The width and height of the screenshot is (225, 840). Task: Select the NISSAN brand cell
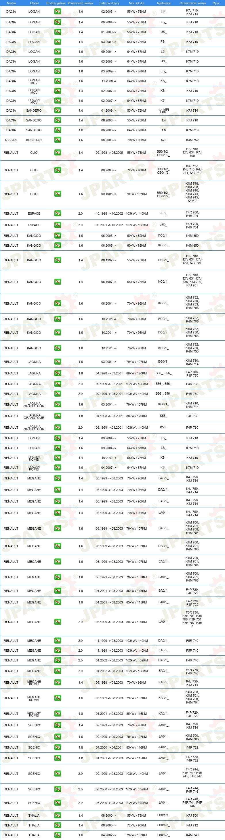pyautogui.click(x=11, y=140)
